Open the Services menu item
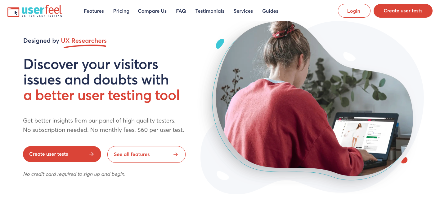Viewport: 440px width, 199px height. click(243, 11)
